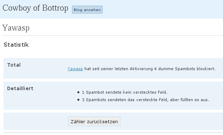The height and width of the screenshot is (135, 223).
Task: Click the number 4 in the Total statistic
Action: [x=155, y=69]
